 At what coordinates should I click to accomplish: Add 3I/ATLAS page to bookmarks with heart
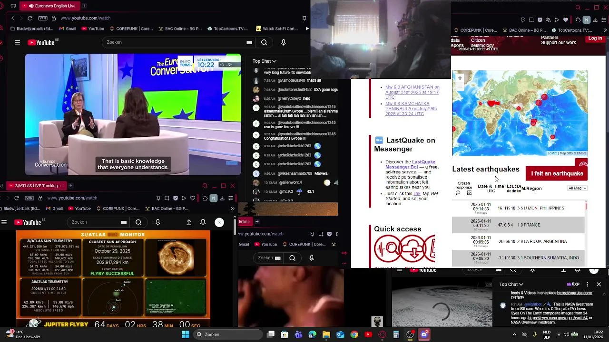click(192, 198)
